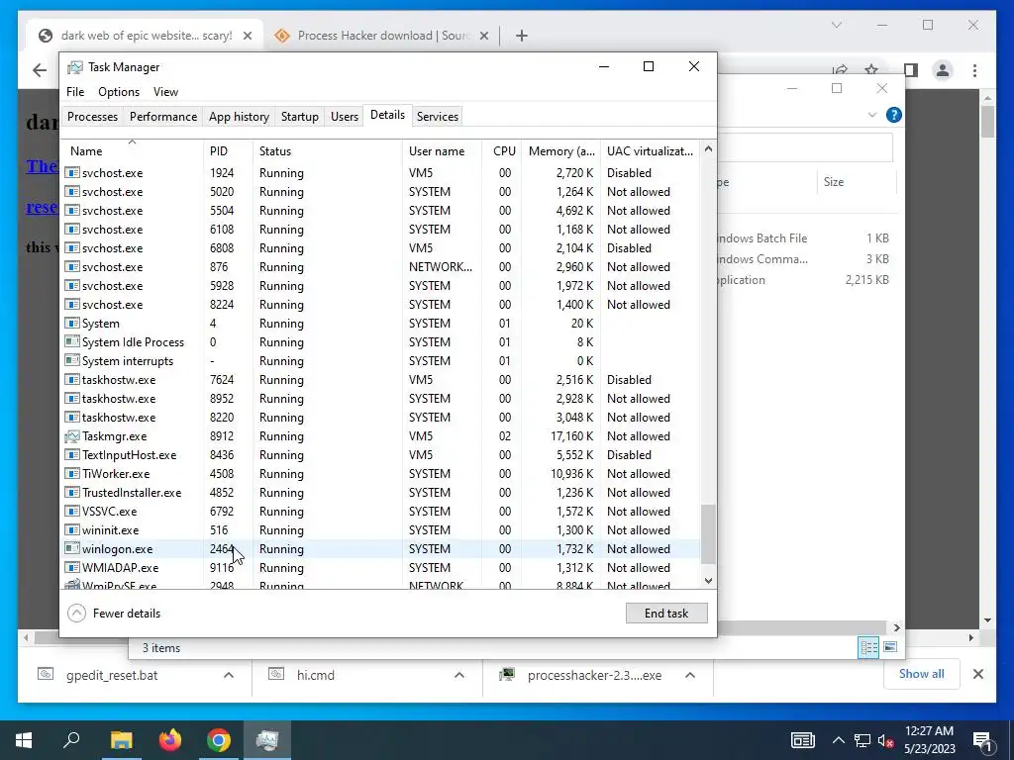Click Chrome back arrow button
The width and height of the screenshot is (1014, 760).
click(40, 70)
